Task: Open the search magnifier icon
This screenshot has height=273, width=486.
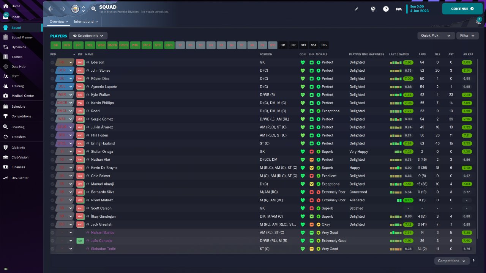Action: point(94,9)
